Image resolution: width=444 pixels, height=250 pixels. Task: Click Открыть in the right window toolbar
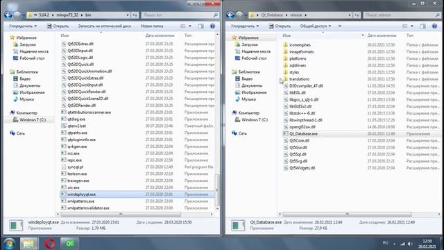coord(280,26)
